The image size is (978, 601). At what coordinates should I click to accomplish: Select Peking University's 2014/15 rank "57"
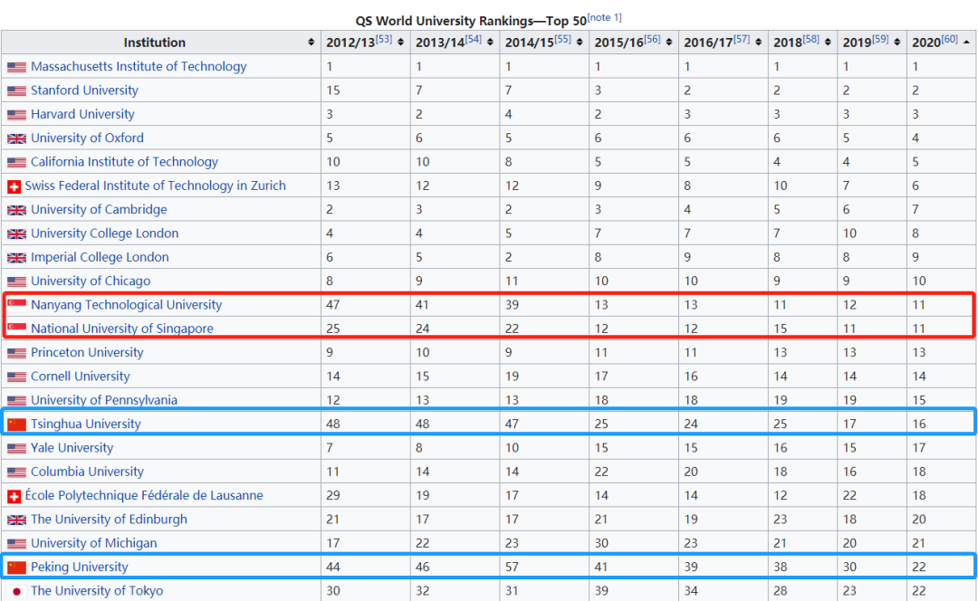pos(512,567)
